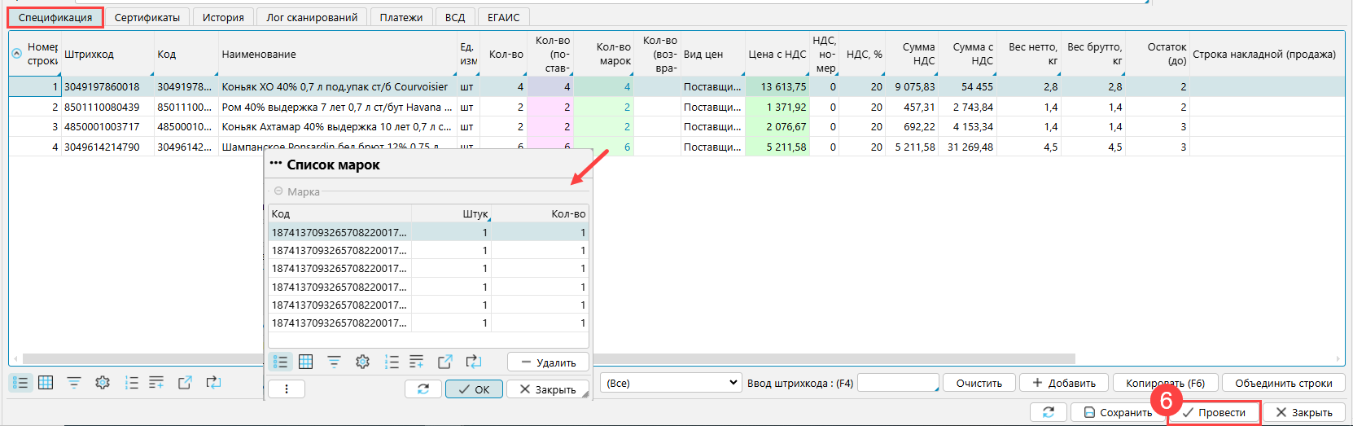Open the (Все) dropdown filter
The image size is (1353, 426).
point(671,383)
